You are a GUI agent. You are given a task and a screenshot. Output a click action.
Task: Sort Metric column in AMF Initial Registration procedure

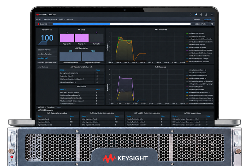coord(85,116)
